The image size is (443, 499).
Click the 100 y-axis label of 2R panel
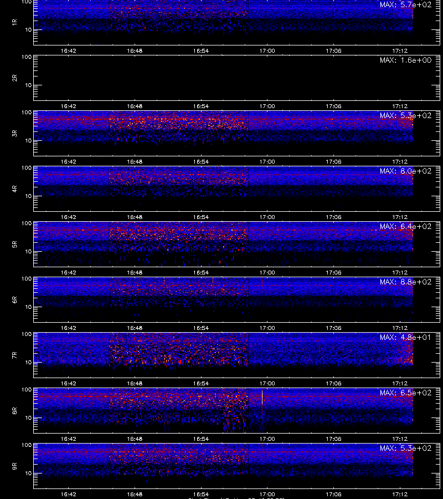click(27, 57)
